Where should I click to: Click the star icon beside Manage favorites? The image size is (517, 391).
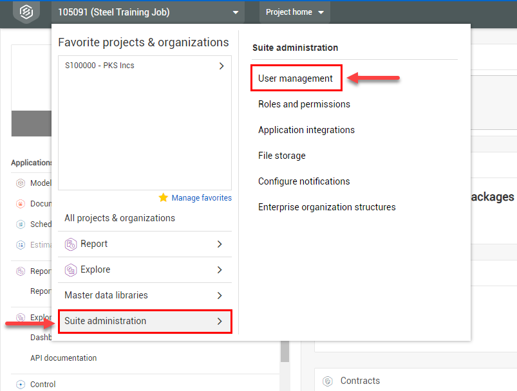pyautogui.click(x=164, y=197)
